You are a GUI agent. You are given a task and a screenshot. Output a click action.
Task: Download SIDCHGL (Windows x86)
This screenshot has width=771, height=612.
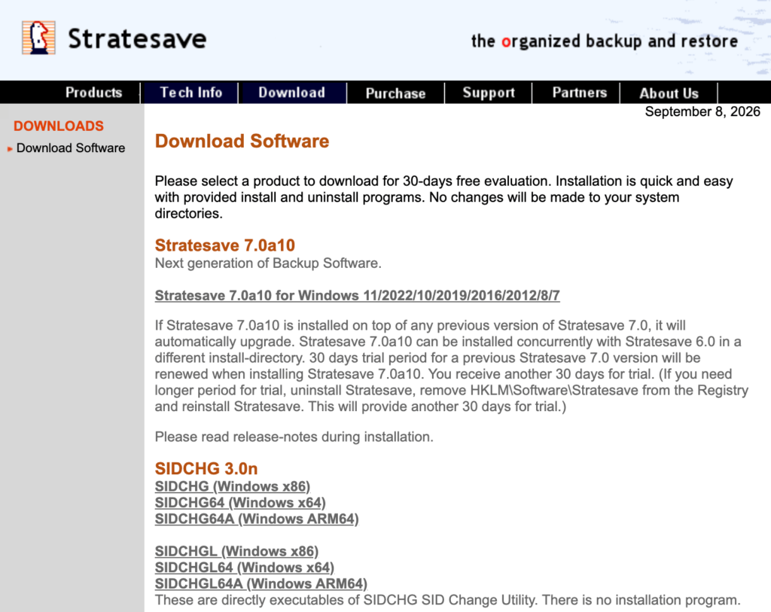236,551
